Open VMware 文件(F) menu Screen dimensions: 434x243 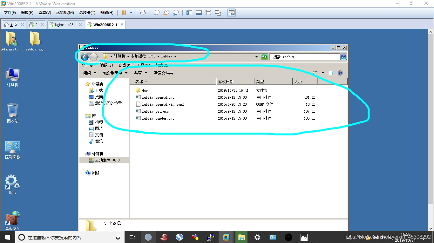pos(10,13)
